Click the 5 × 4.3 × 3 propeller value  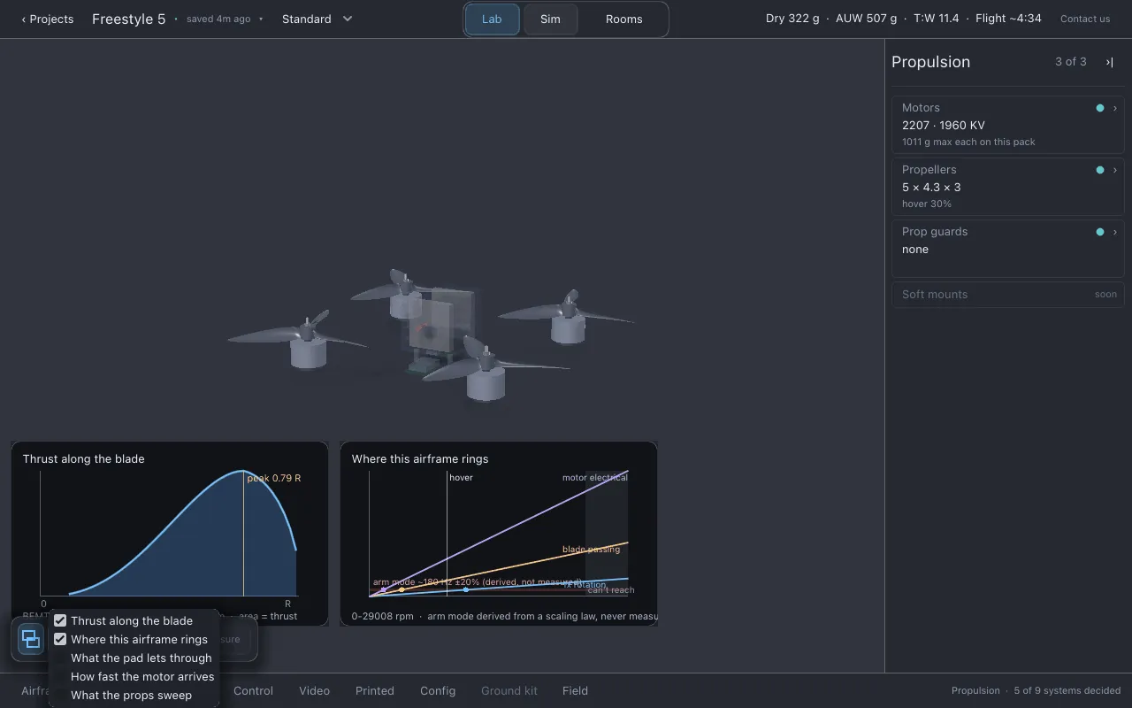point(931,187)
